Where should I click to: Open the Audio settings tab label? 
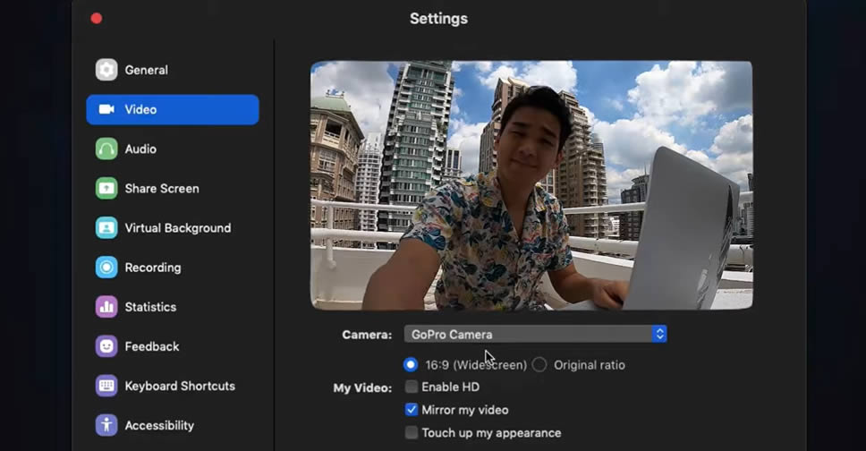point(140,149)
